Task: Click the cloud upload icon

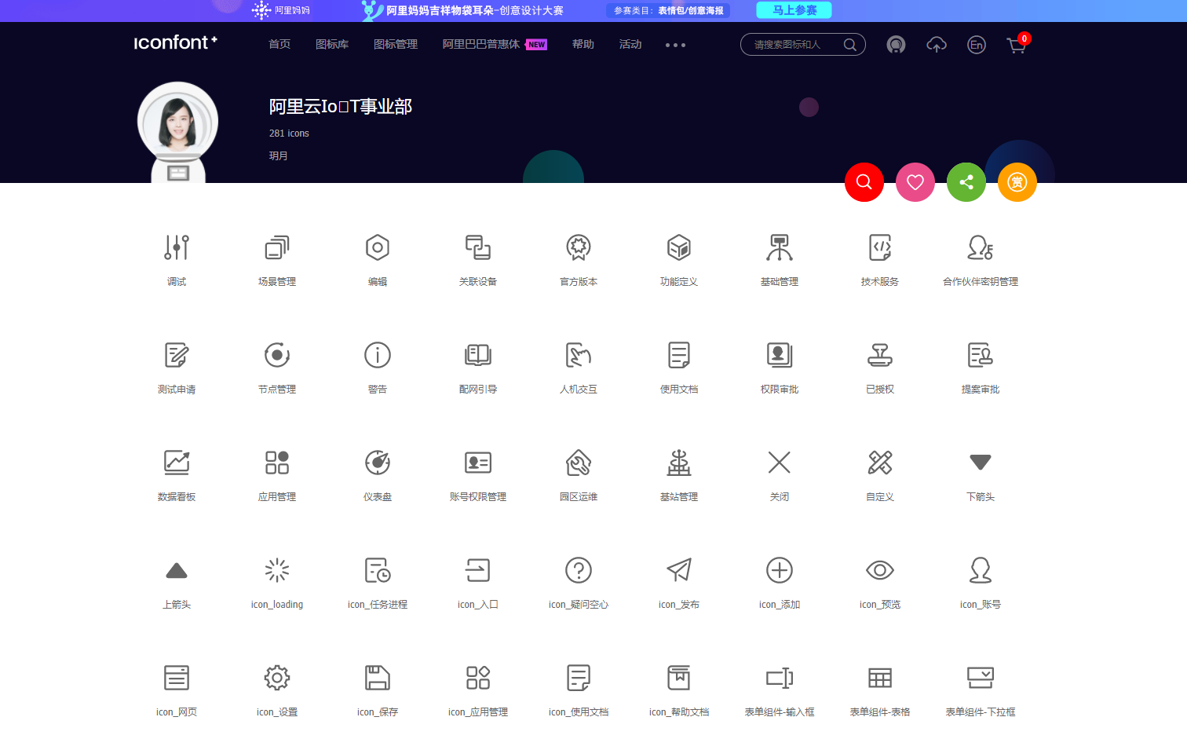Action: [936, 45]
